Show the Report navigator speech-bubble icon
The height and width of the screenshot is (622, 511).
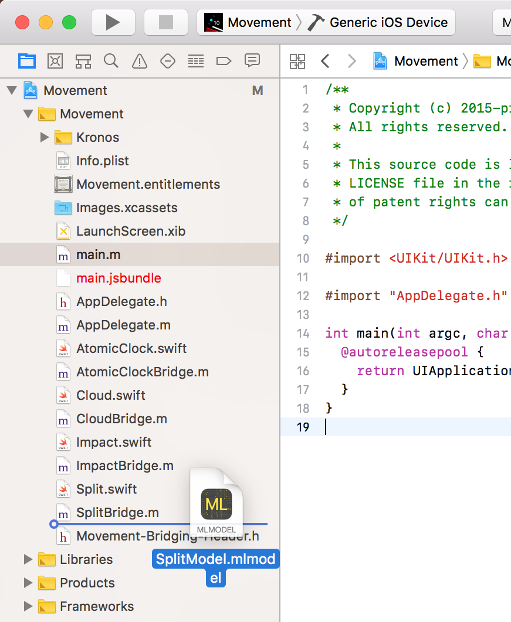click(252, 61)
